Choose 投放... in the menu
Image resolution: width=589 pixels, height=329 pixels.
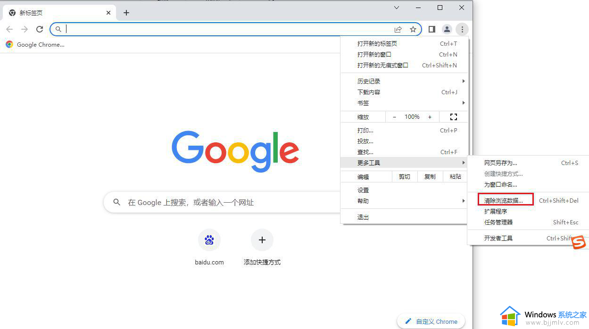coord(405,141)
